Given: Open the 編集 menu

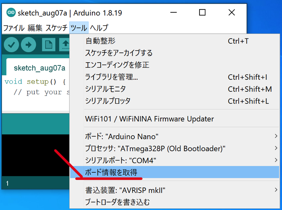Looking at the screenshot, I should [35, 28].
